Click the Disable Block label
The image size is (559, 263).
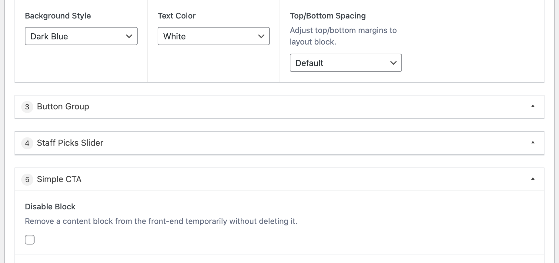click(50, 207)
